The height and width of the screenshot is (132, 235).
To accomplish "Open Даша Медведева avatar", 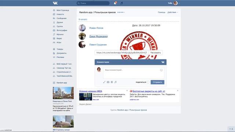I will [x=82, y=36].
